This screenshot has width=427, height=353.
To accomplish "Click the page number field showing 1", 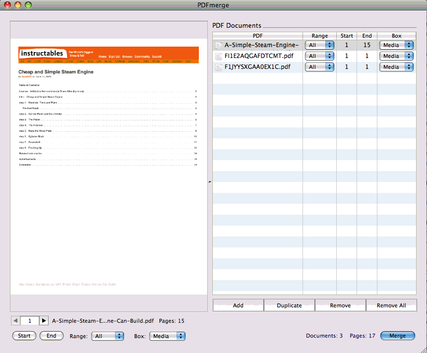I will [30, 321].
